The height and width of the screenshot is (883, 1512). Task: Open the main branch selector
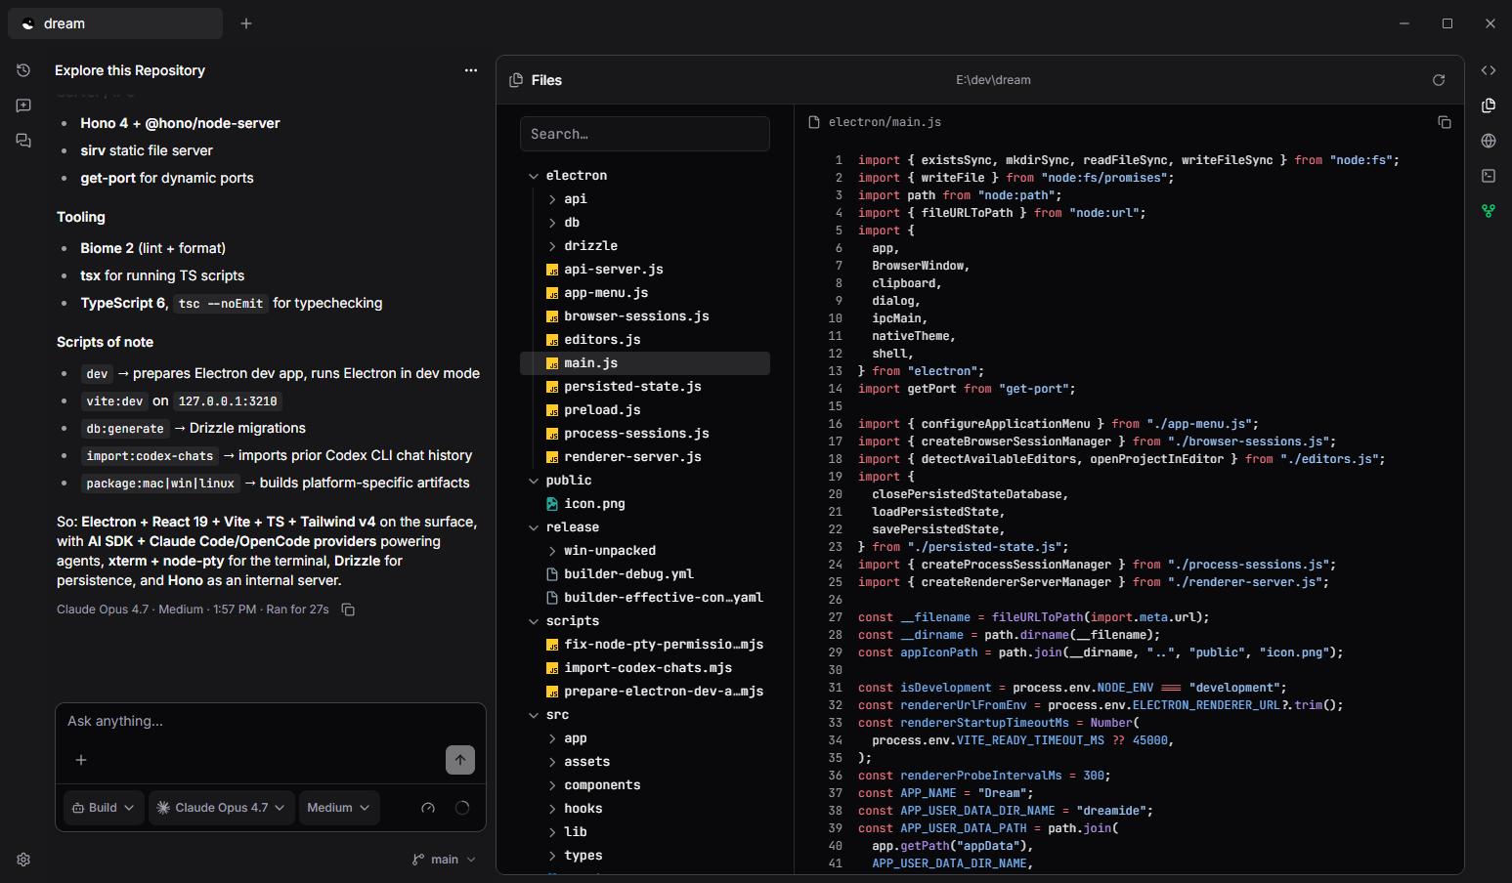(445, 860)
